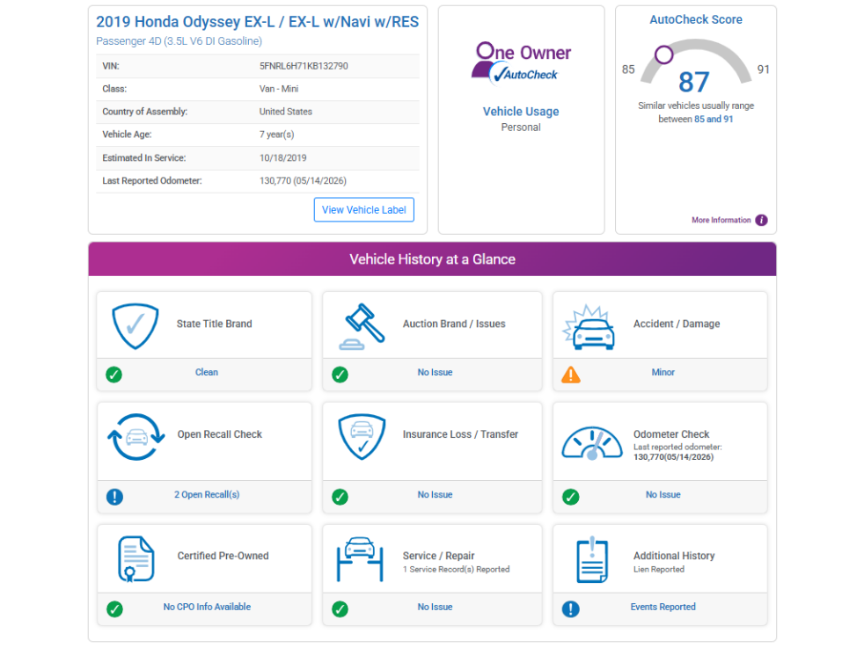Click the Odometer Check label
Image resolution: width=864 pixels, height=648 pixels.
[x=671, y=434]
